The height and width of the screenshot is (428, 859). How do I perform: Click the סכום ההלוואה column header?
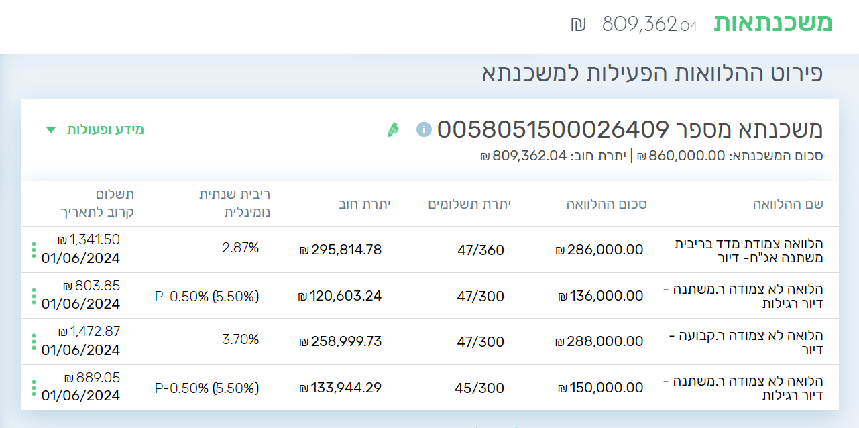607,204
